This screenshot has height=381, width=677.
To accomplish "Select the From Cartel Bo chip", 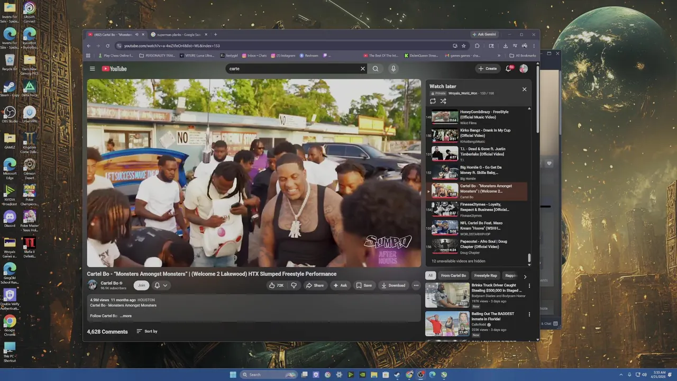I will tap(453, 276).
